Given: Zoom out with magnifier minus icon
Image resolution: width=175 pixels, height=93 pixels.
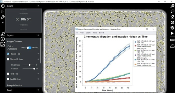Looking at the screenshot, I should (x=172, y=11).
